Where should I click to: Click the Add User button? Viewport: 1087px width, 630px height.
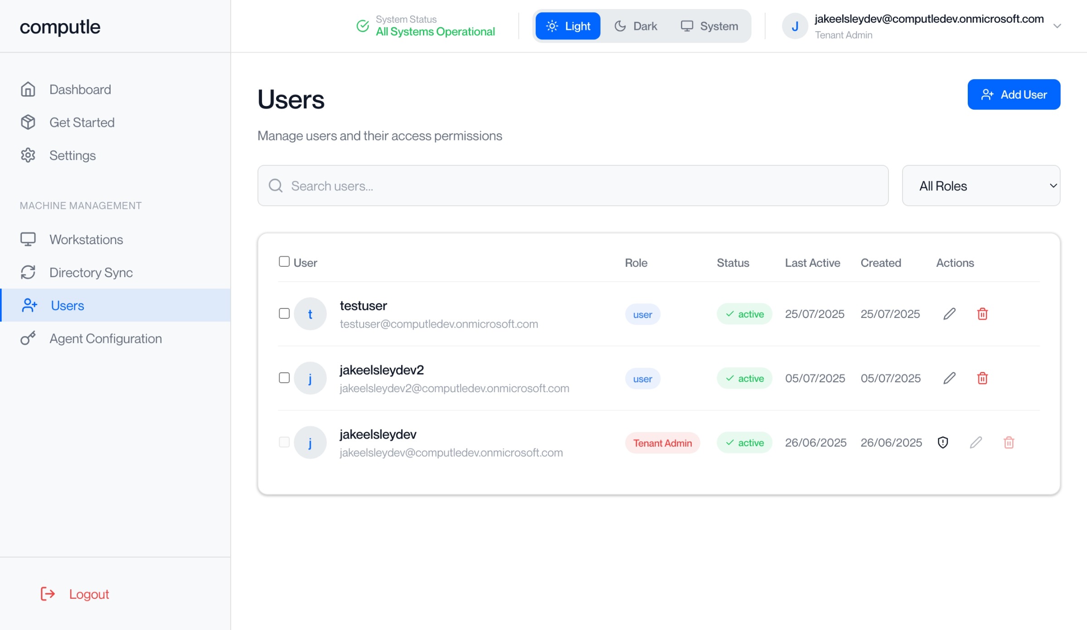(1014, 95)
